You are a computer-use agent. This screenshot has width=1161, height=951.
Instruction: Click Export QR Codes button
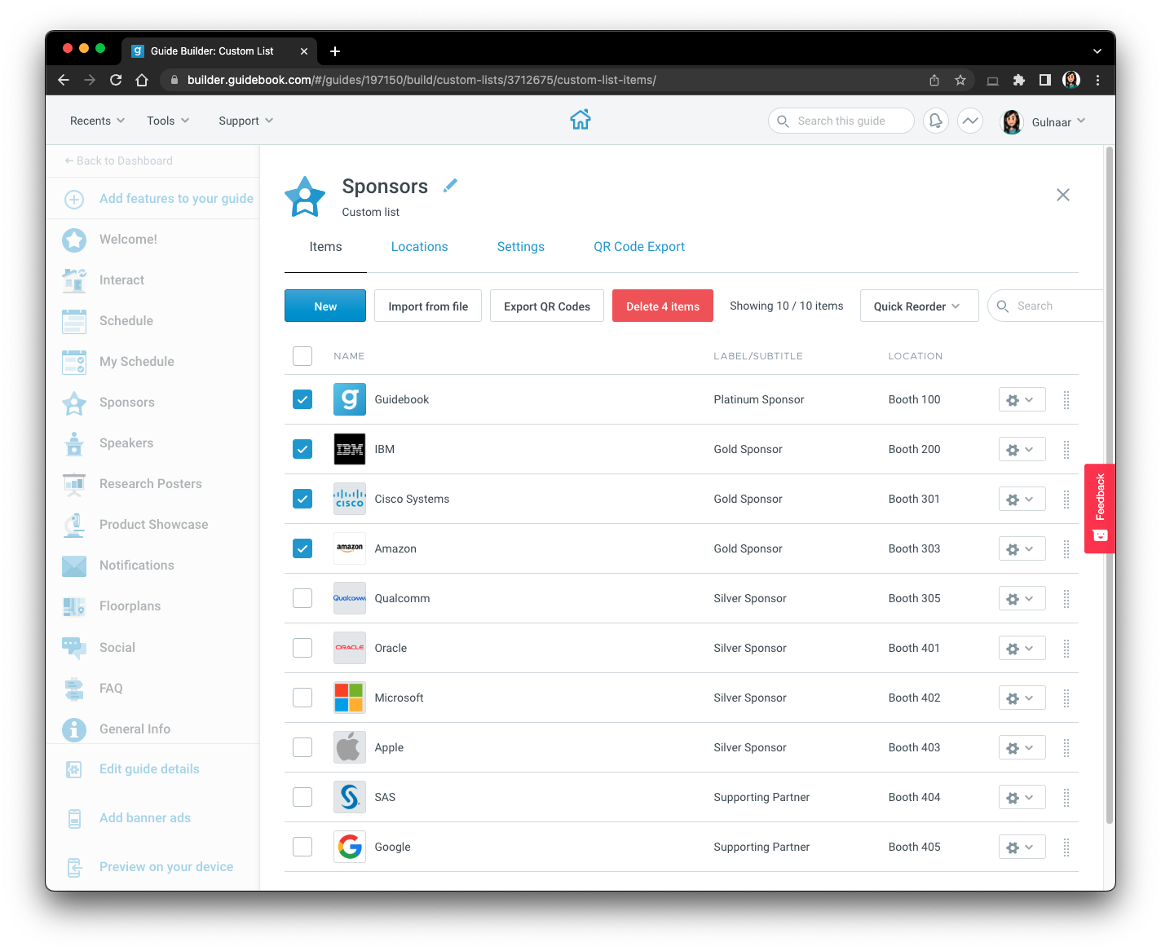click(x=547, y=306)
